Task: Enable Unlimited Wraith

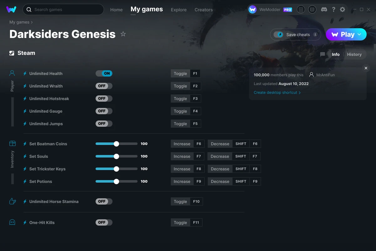Action: 104,86
